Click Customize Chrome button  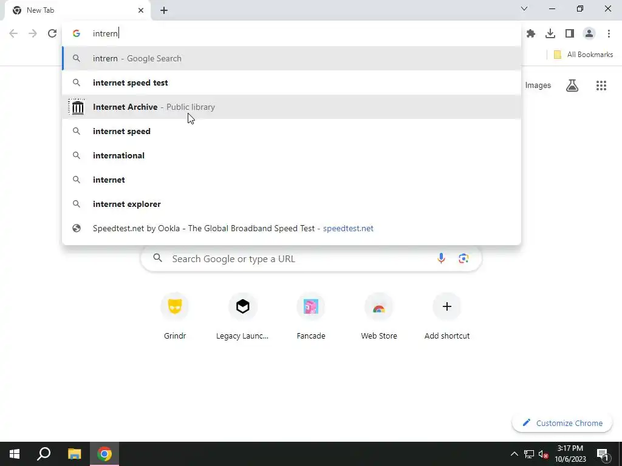562,423
